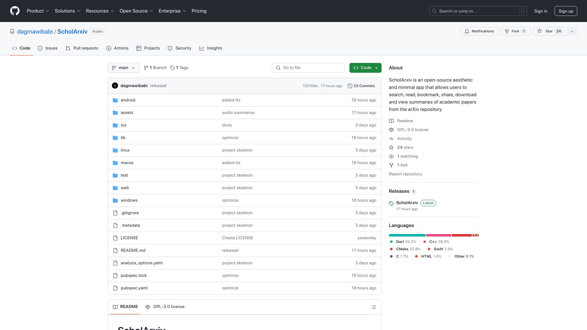The width and height of the screenshot is (587, 330).
Task: Open the 1 Branch link
Action: click(x=155, y=68)
